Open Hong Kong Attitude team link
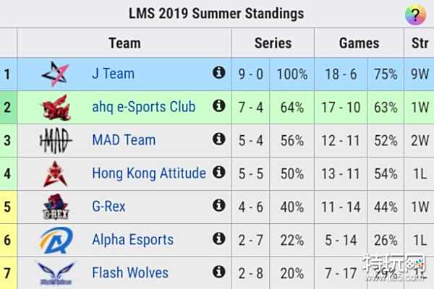434x289 pixels. (148, 173)
